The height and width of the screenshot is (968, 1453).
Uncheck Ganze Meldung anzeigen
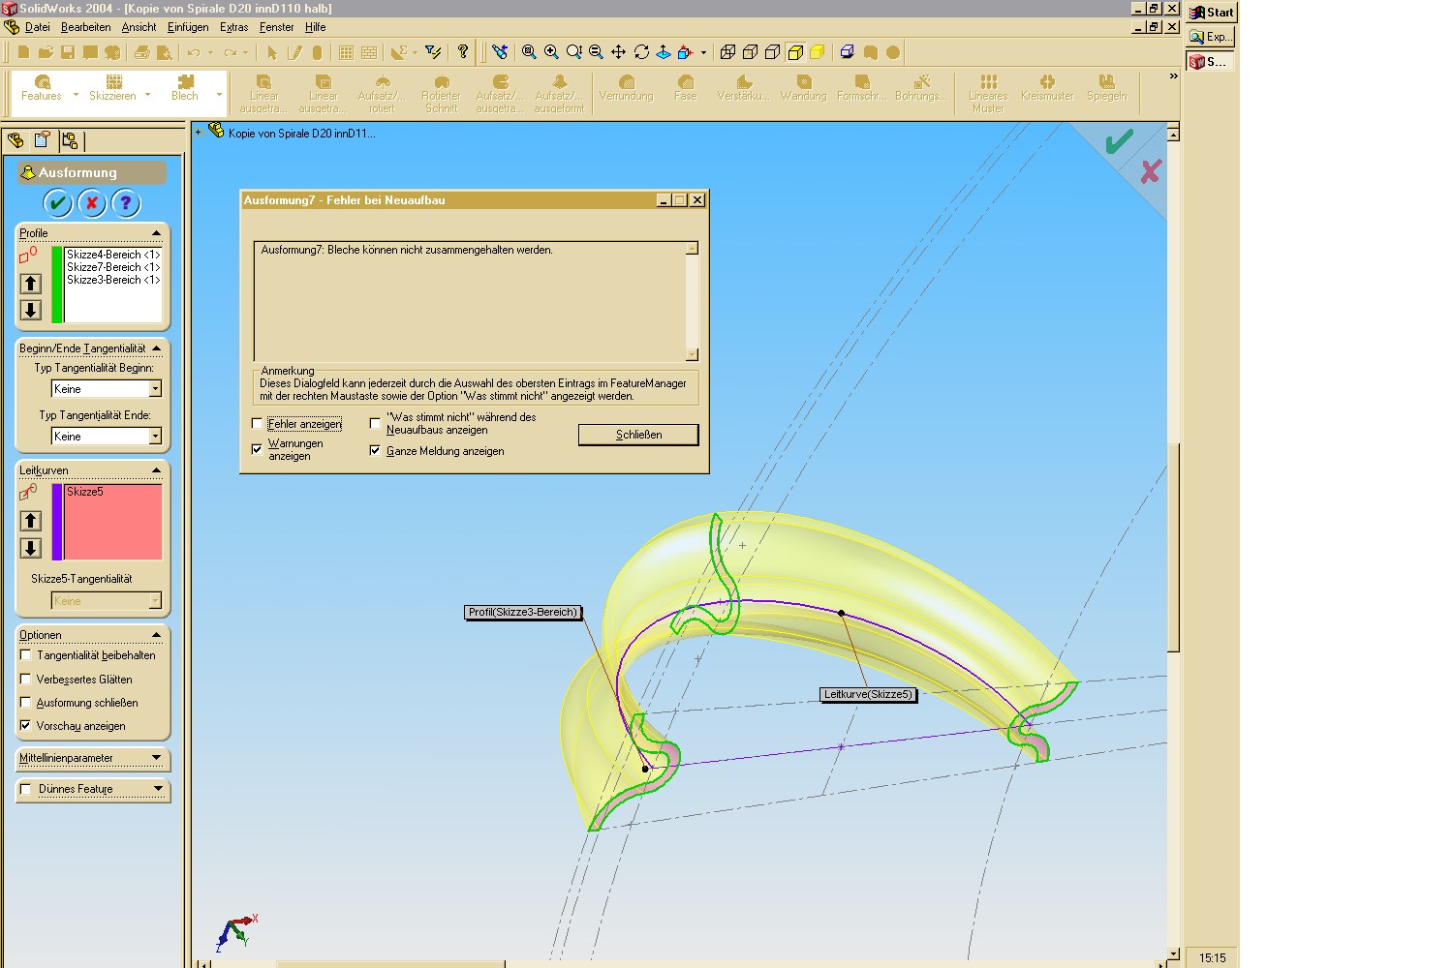[x=375, y=451]
